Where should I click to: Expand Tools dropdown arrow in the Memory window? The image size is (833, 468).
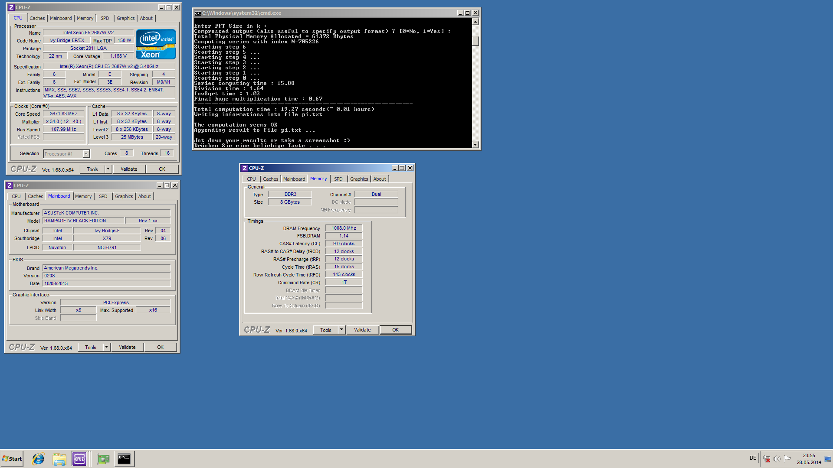pyautogui.click(x=342, y=330)
